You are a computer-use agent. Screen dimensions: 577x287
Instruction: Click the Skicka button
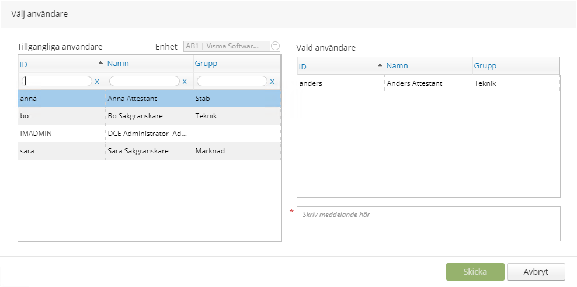click(475, 272)
